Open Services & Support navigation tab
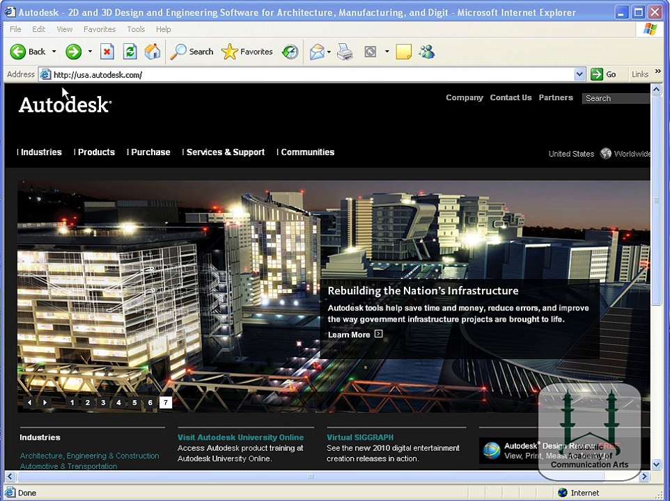Viewport: 670px width, 501px height. click(226, 152)
